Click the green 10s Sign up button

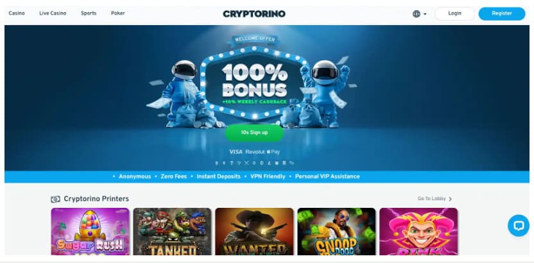[x=254, y=132]
